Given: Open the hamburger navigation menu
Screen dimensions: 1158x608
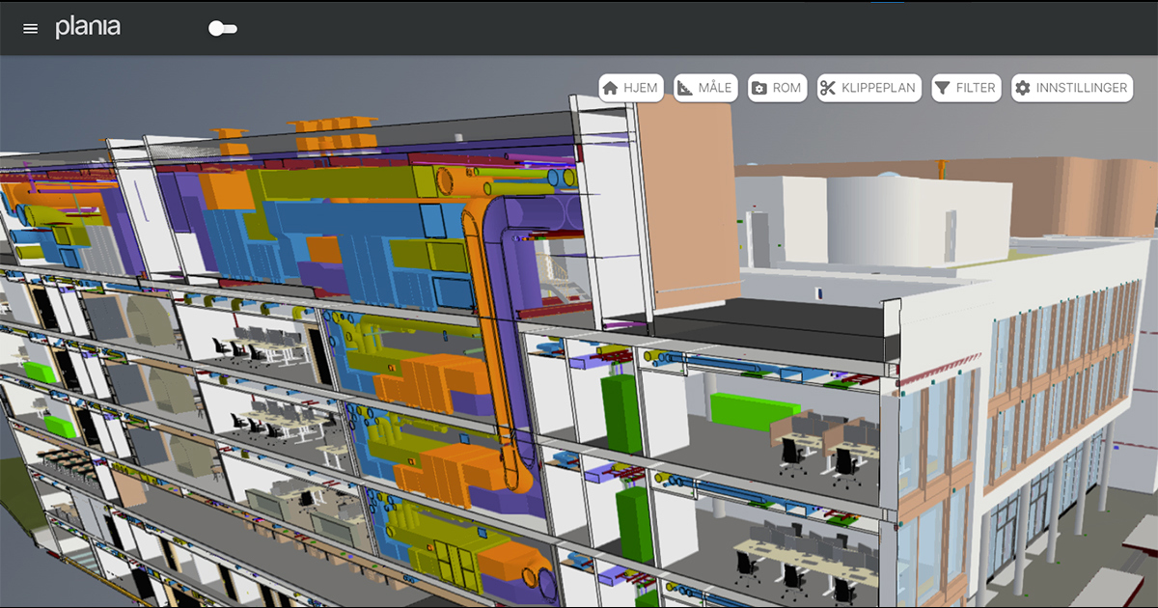Looking at the screenshot, I should [30, 29].
